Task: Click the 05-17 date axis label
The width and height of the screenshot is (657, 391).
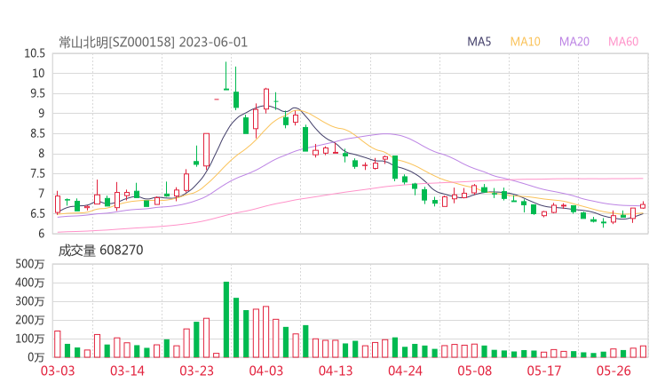Action: coord(544,371)
